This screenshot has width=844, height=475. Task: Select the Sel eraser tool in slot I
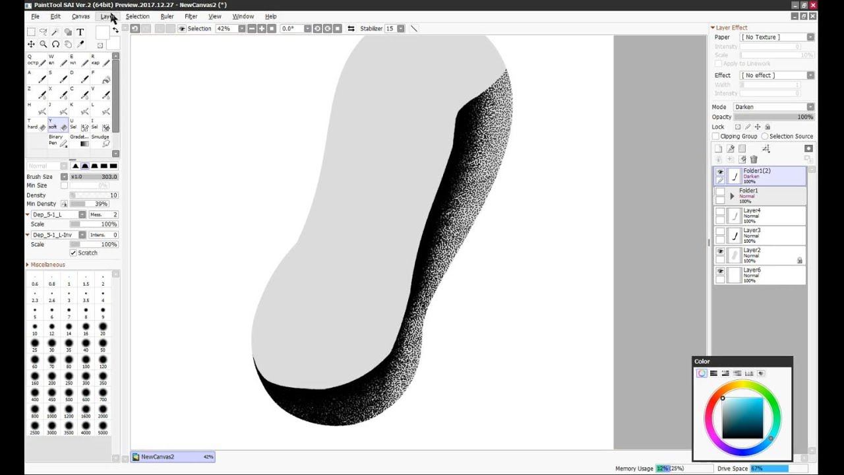(100, 124)
